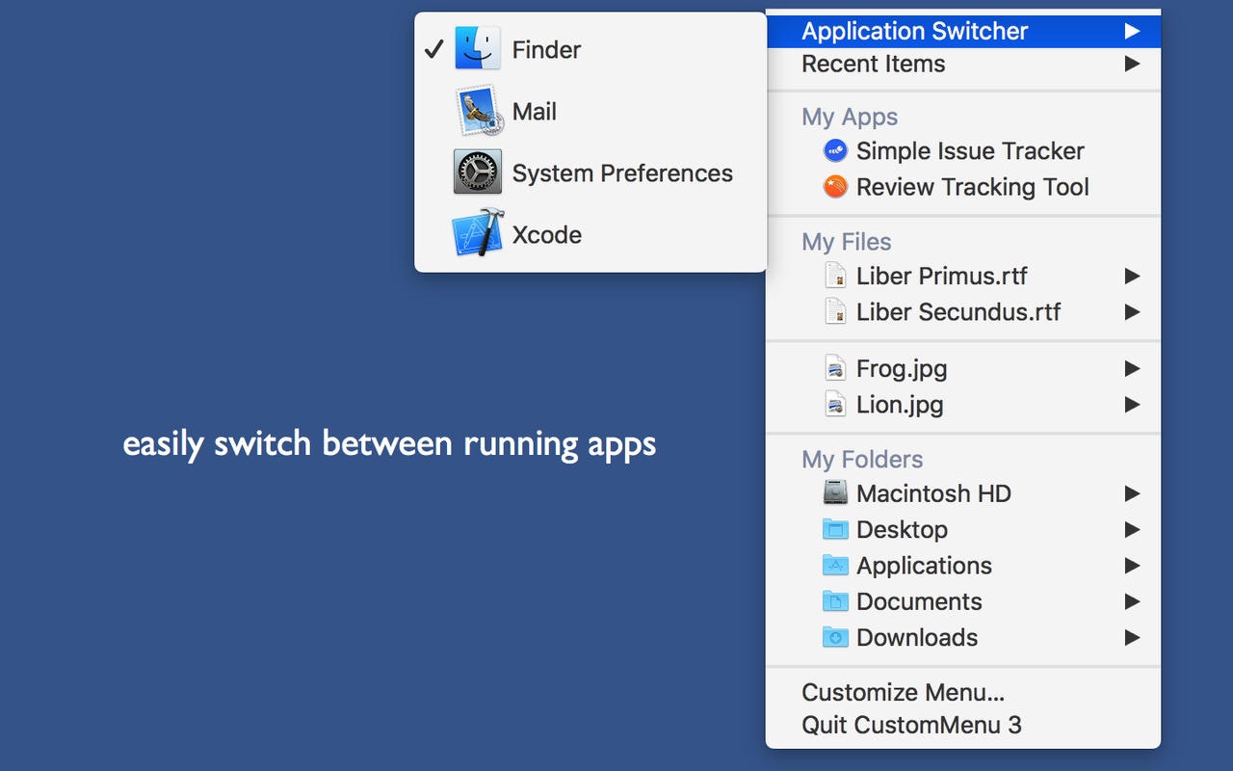Open the Liber Primus.rtf file entry
1233x771 pixels.
(x=963, y=276)
